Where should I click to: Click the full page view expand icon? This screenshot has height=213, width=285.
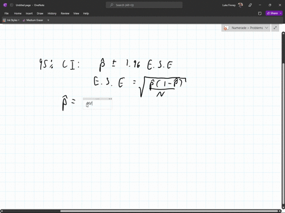pyautogui.click(x=275, y=28)
